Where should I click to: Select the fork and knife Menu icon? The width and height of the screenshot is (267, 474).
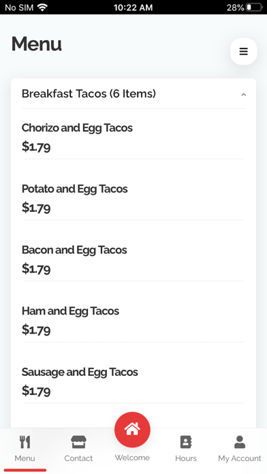pos(25,442)
